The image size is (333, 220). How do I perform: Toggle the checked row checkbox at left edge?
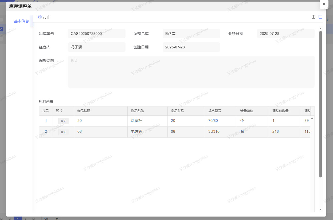(x=1, y=29)
